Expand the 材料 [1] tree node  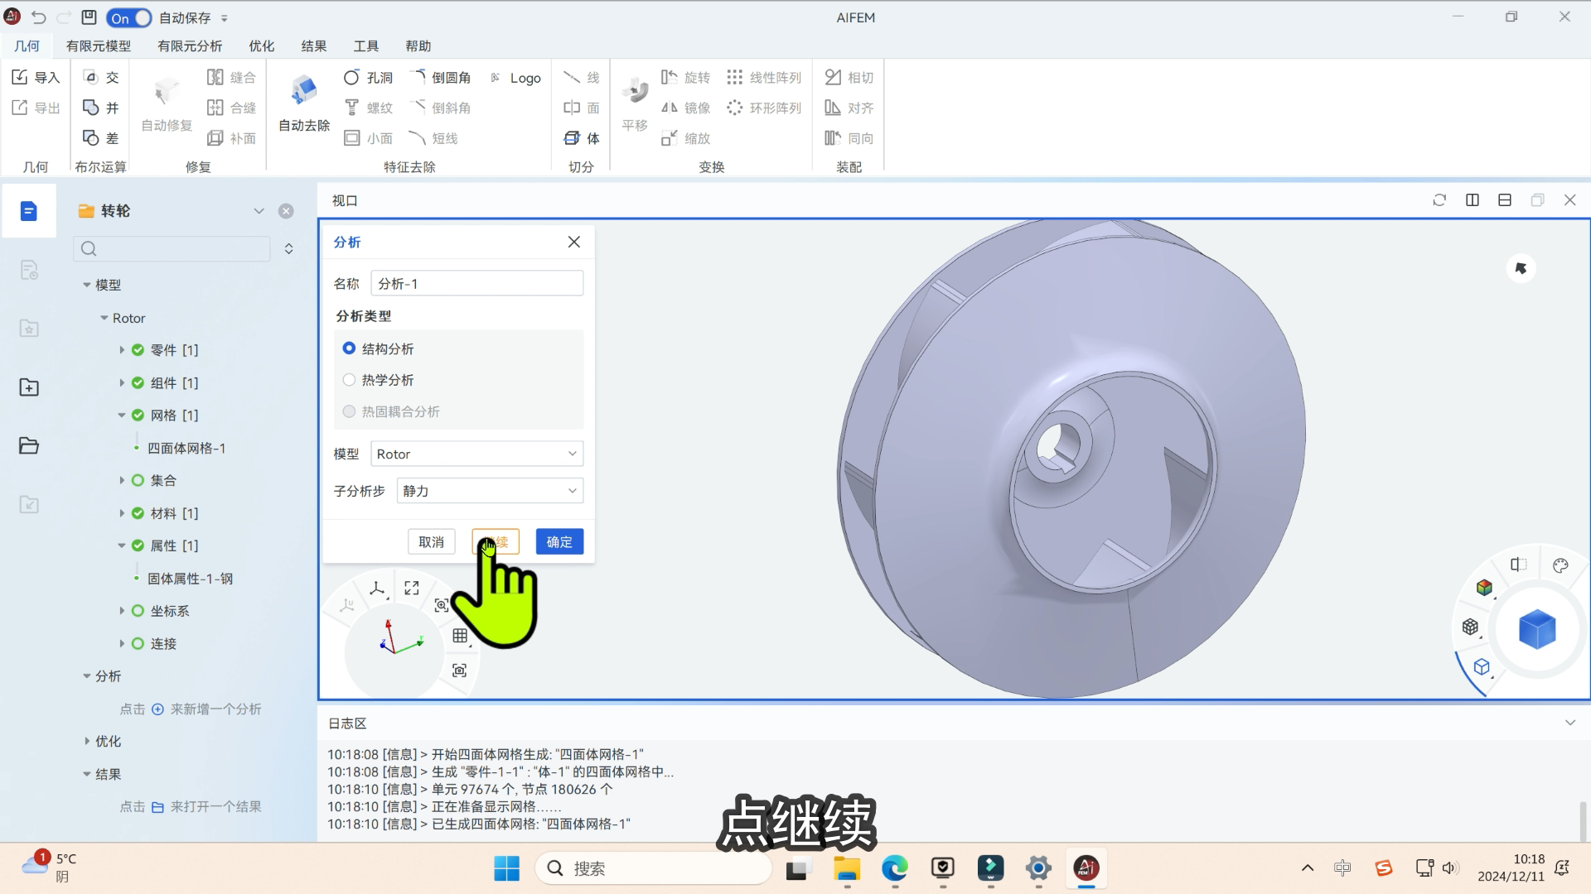point(122,513)
